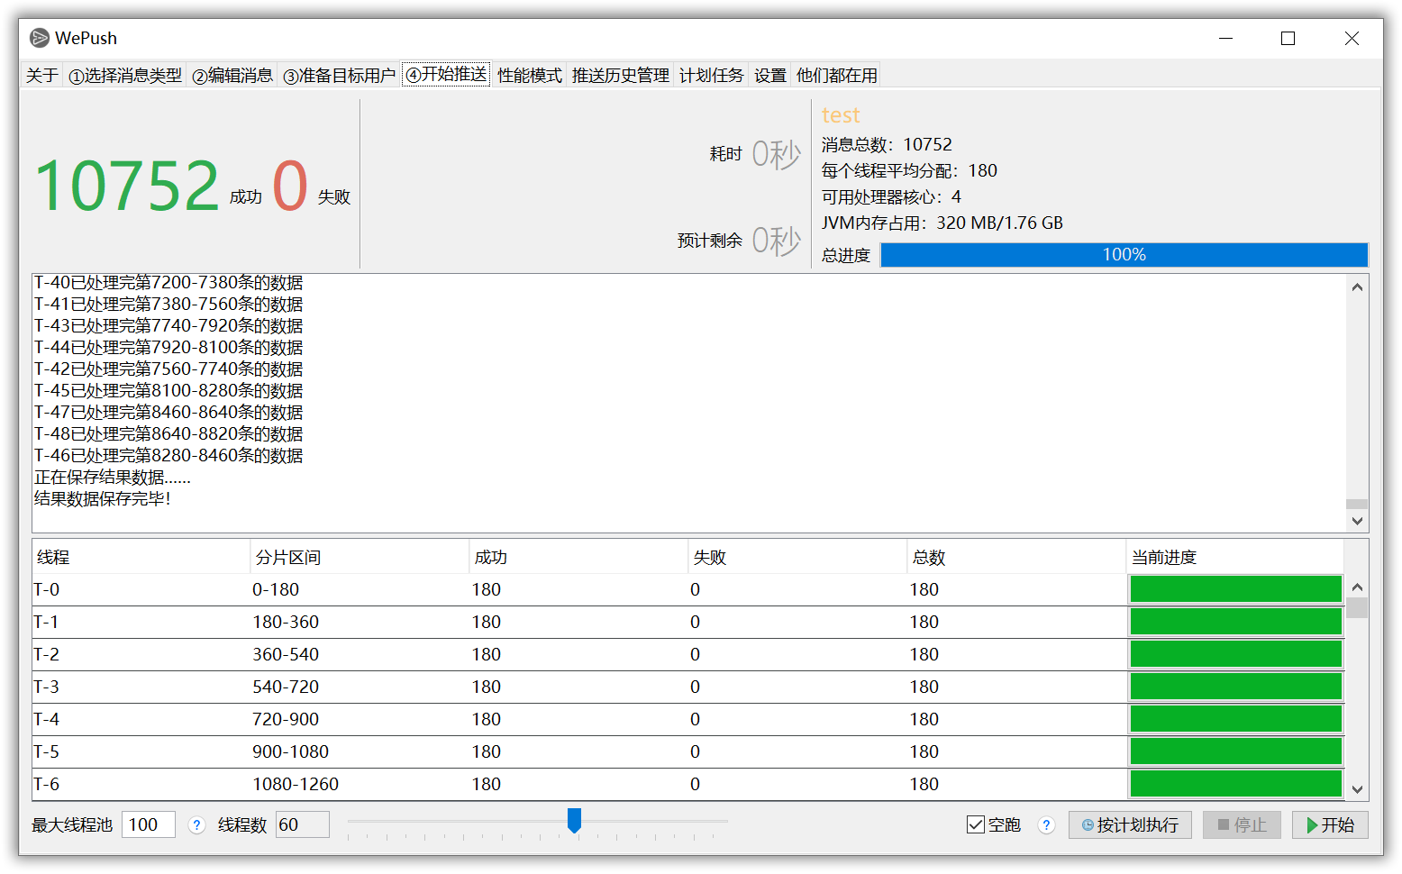Open the 性能模式 tab
Viewport: 1402px width, 874px height.
(x=530, y=76)
